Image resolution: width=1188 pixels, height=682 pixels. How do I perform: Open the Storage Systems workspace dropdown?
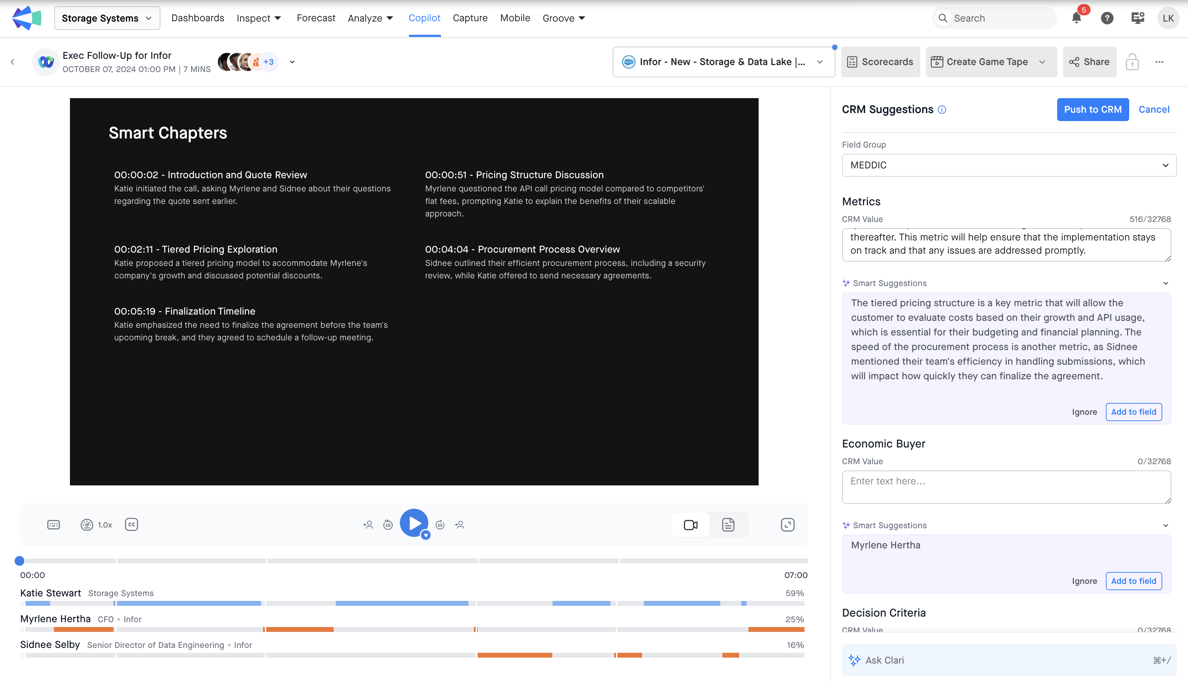[107, 18]
